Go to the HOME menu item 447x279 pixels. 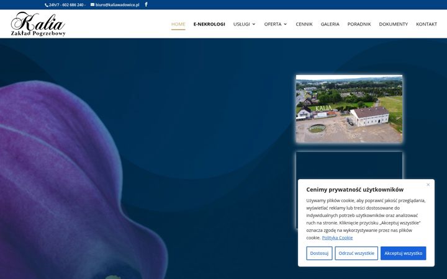tap(178, 24)
